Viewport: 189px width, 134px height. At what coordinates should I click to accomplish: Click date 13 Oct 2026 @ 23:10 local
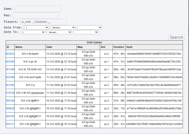61,54
